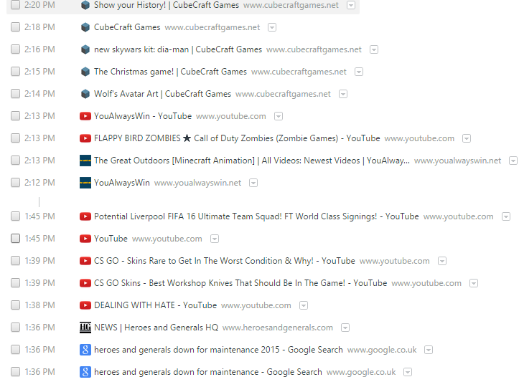Open the dropdown arrow for 'Show your History!'
The width and height of the screenshot is (519, 382).
click(351, 5)
